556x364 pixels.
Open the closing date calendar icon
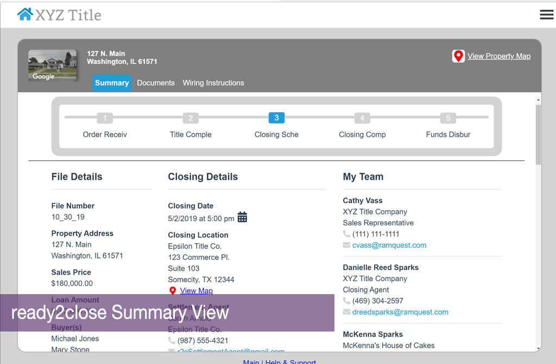point(242,217)
